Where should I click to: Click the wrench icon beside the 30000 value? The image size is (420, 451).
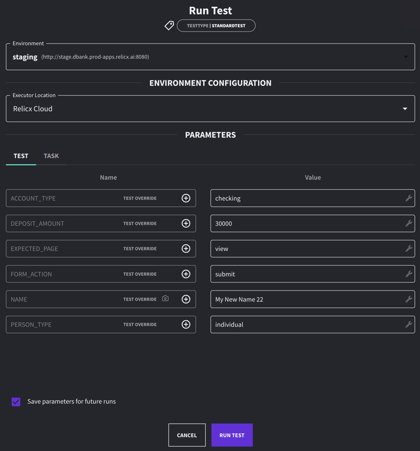tap(408, 223)
